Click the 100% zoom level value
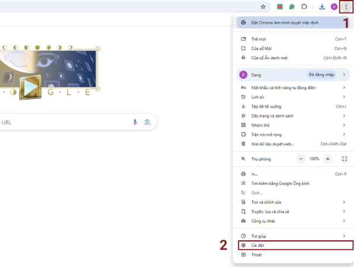Screen dimensions: 356x267 point(314,158)
